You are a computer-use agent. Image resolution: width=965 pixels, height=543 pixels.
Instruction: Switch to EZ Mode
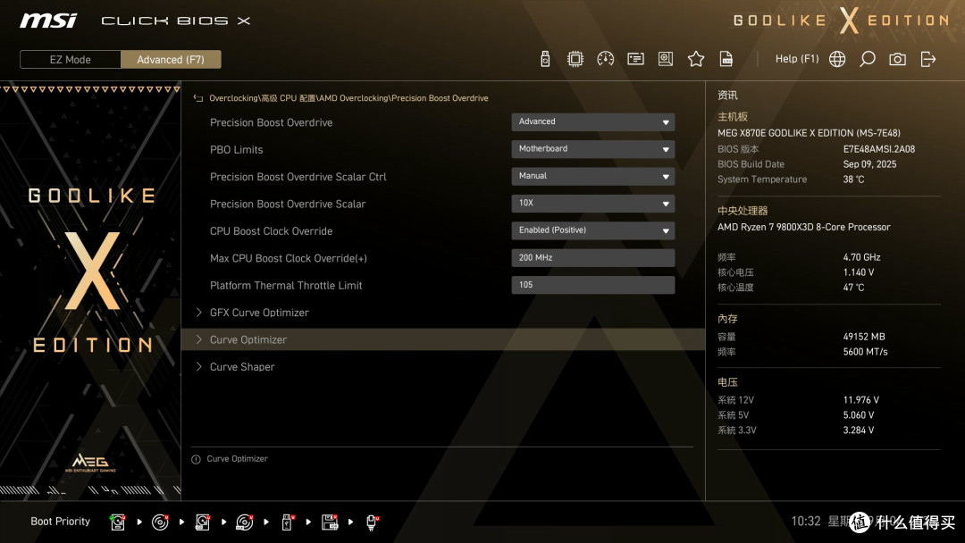[x=71, y=60]
